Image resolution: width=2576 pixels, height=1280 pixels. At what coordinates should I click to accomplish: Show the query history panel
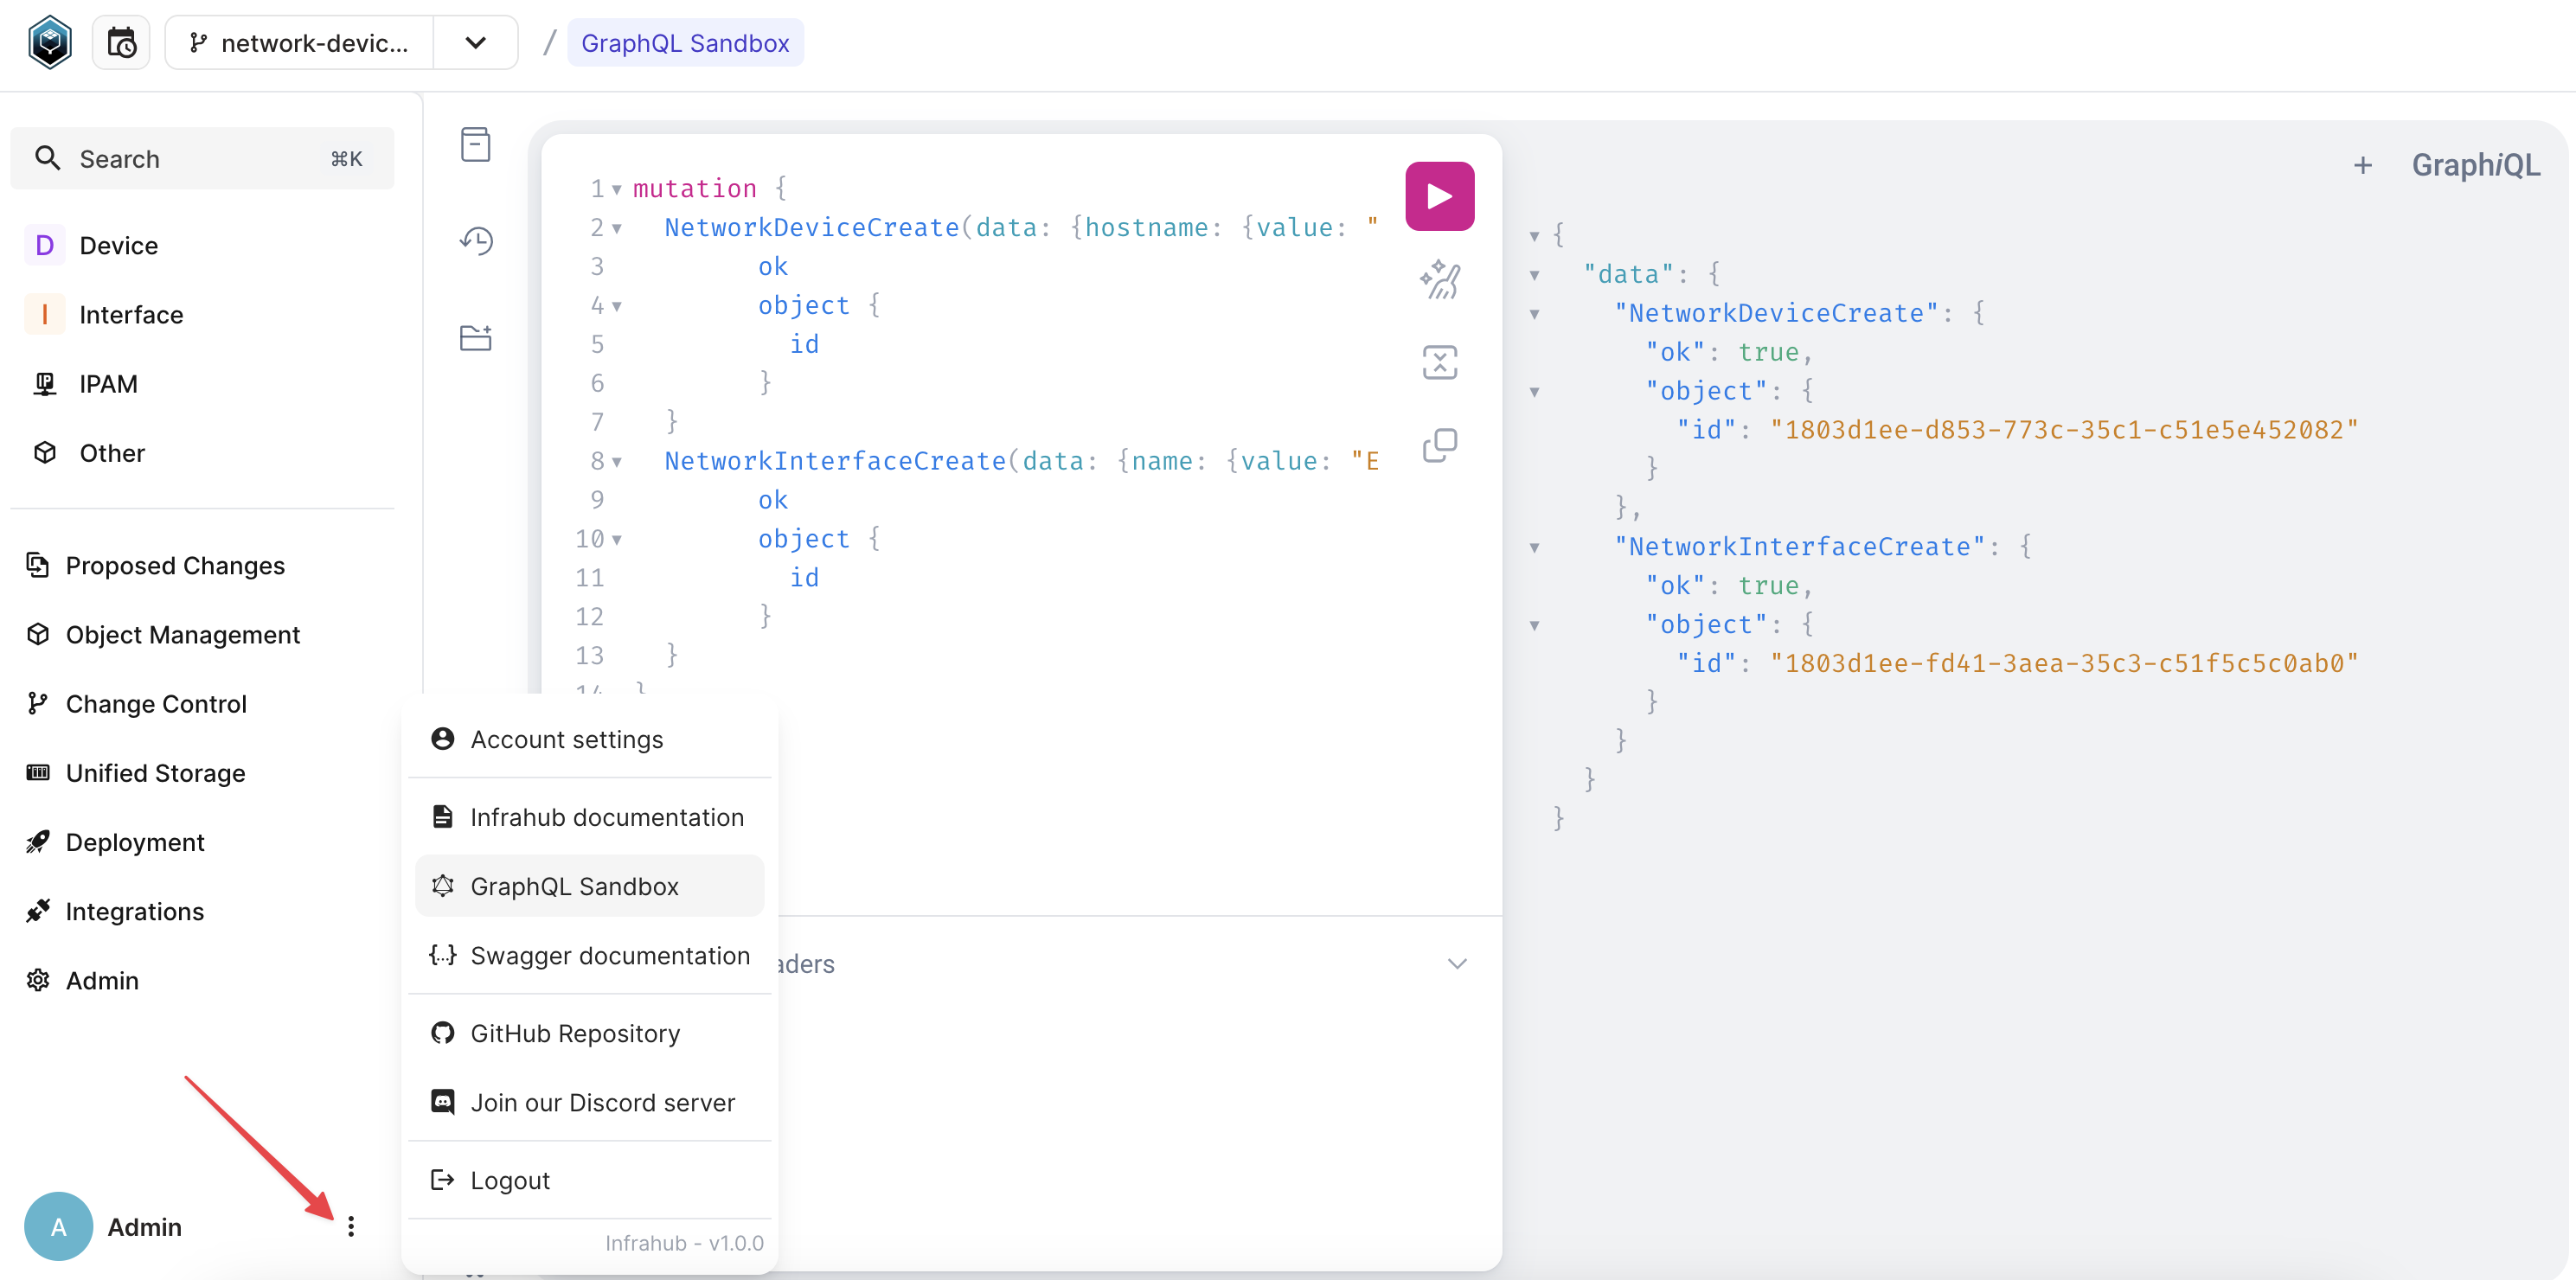pos(476,240)
